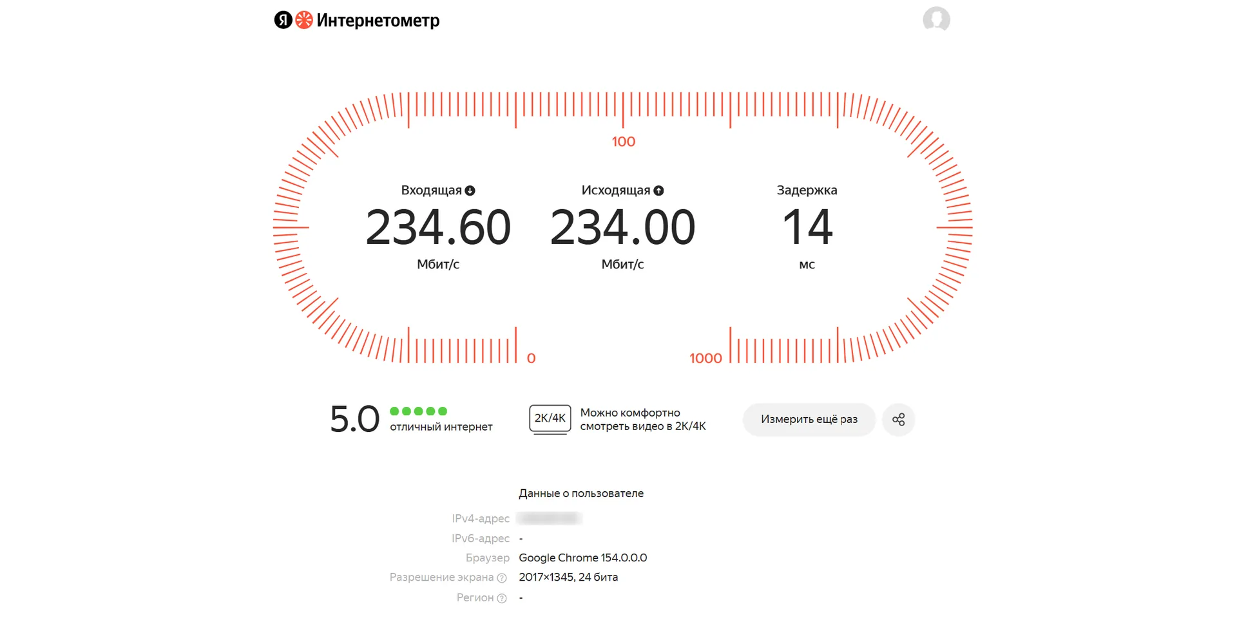The width and height of the screenshot is (1237, 618).
Task: Click the gauge scale mark '1000'
Action: point(705,359)
